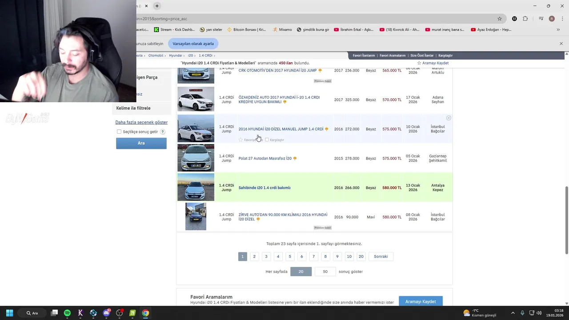569x320 pixels.
Task: Hide the 2016 Manuel Jump listing with the circled x icon
Action: coord(449,118)
